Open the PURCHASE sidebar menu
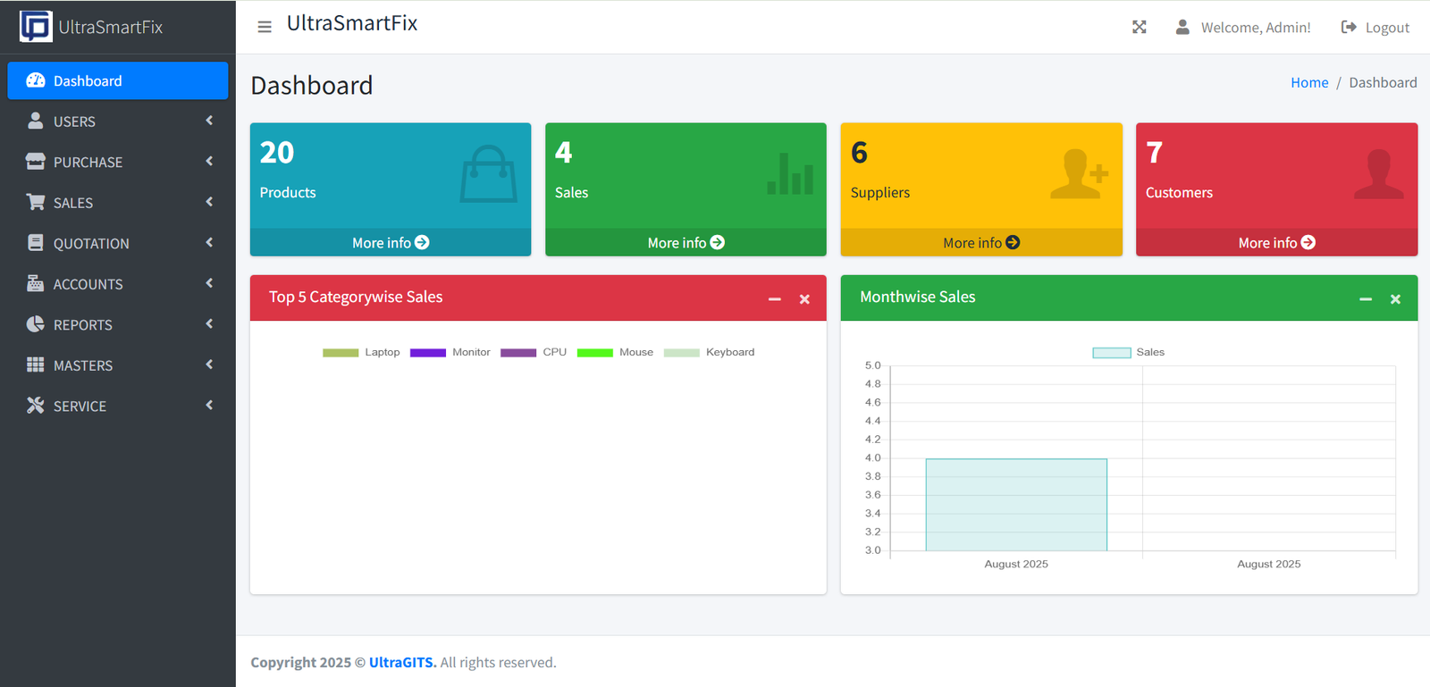Screen dimensions: 1430x687 [118, 162]
